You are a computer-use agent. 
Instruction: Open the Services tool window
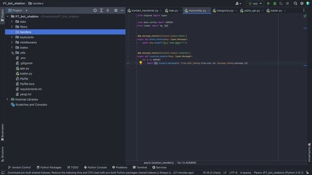(x=159, y=167)
